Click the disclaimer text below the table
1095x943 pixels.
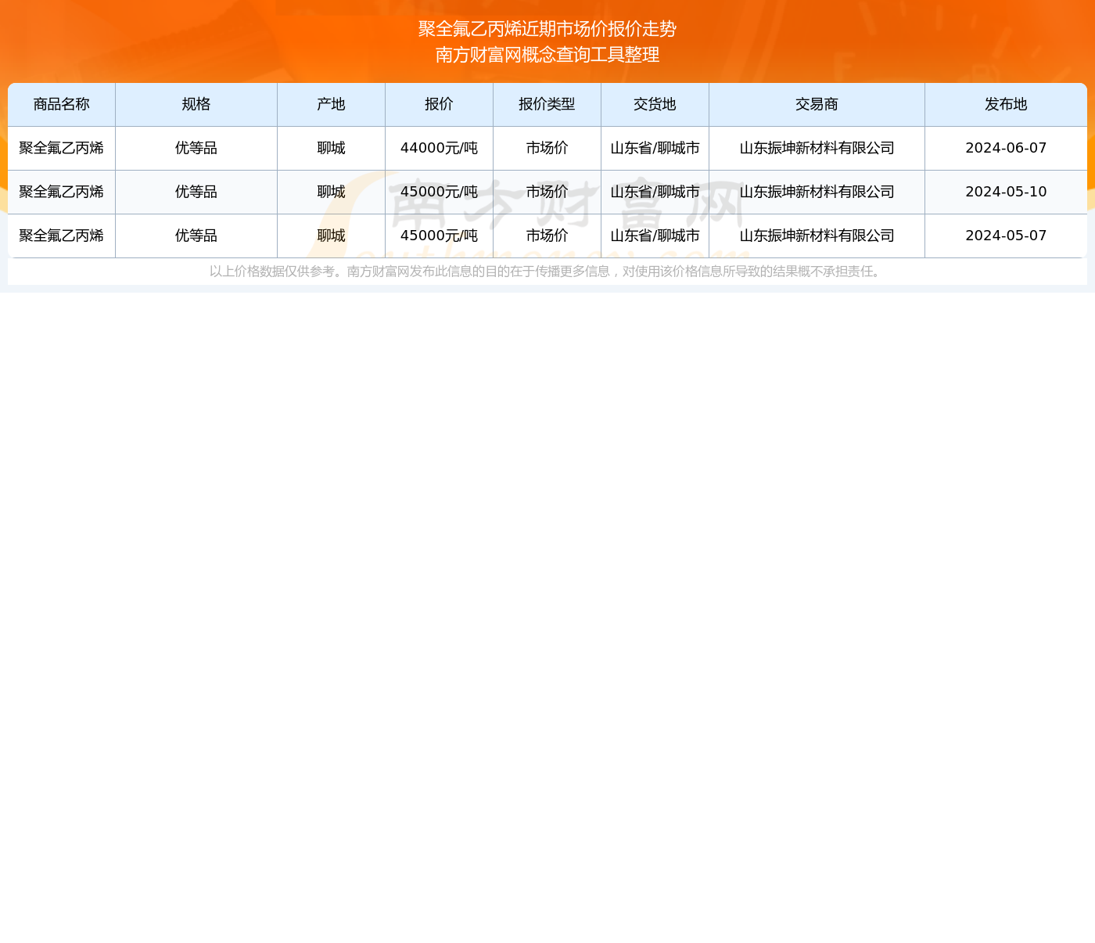(x=547, y=272)
